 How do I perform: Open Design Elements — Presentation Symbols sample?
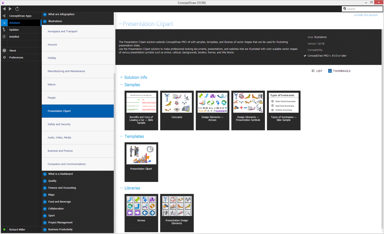[x=248, y=110]
